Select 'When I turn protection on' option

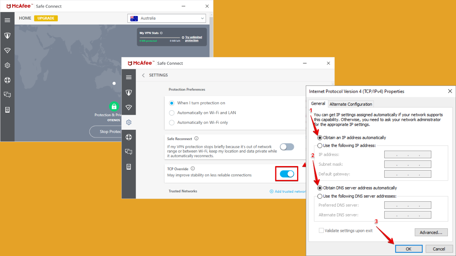171,103
